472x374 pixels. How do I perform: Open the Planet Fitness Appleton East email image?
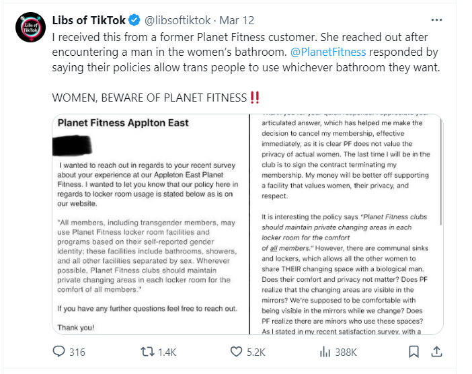[x=149, y=225]
